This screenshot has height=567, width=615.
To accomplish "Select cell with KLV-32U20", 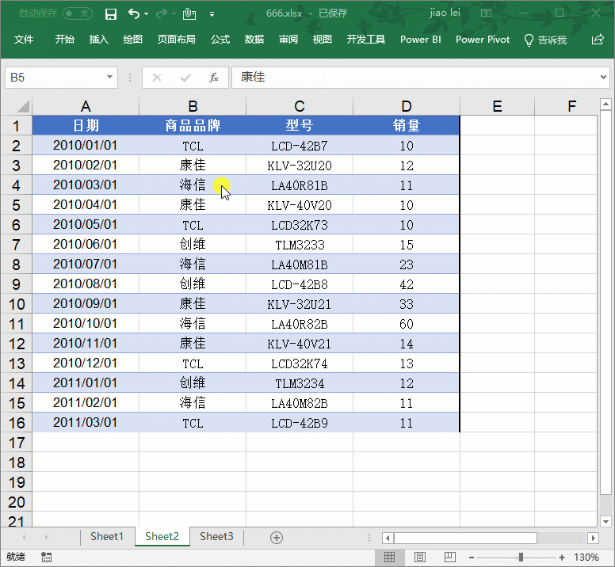I will pyautogui.click(x=300, y=166).
